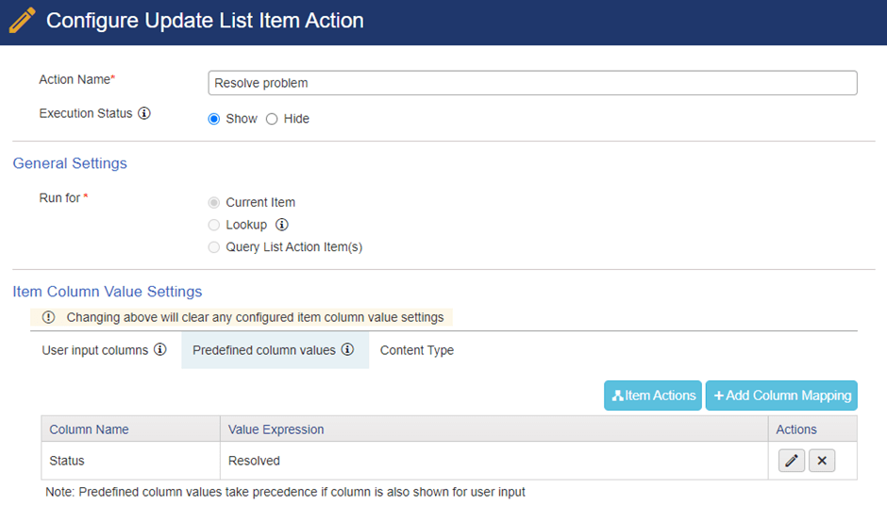
Task: Click the warning icon beside Changing above notice
Action: (x=49, y=317)
